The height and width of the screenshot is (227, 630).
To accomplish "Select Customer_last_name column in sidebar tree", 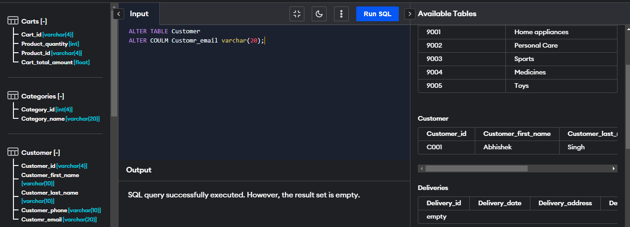I will click(50, 196).
